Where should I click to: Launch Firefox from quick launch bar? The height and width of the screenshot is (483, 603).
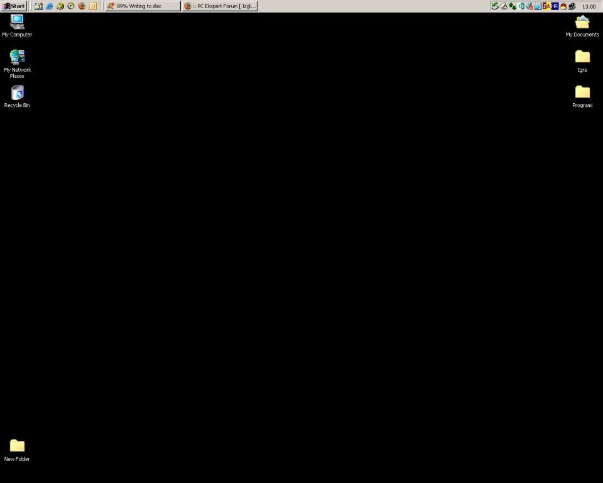[82, 6]
